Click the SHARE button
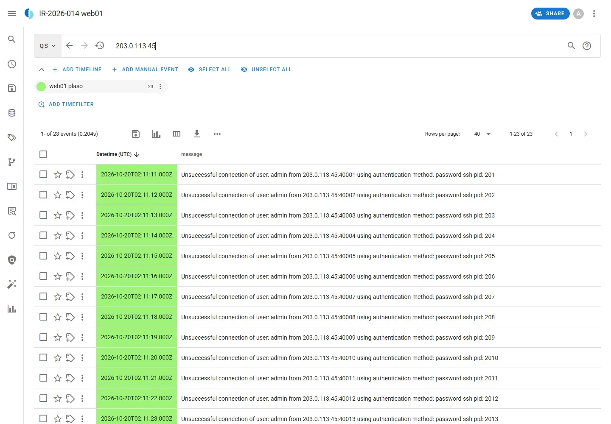Viewport: 611px width, 424px height. click(550, 14)
